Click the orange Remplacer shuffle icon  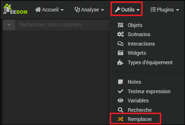(x=120, y=119)
